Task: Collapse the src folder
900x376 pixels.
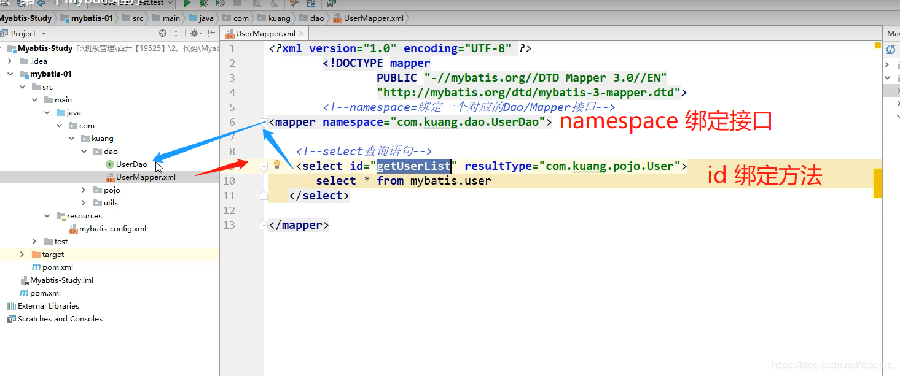Action: point(23,86)
